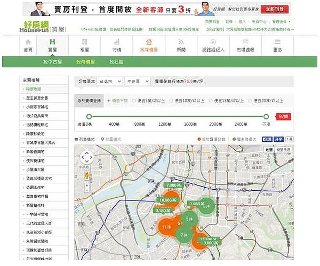The width and height of the screenshot is (320, 266).
Task: Pan the map left using the compass control
Action: coord(83,157)
